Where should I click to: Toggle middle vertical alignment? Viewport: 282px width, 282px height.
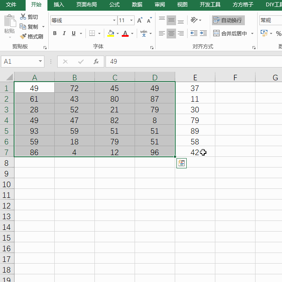[171, 20]
